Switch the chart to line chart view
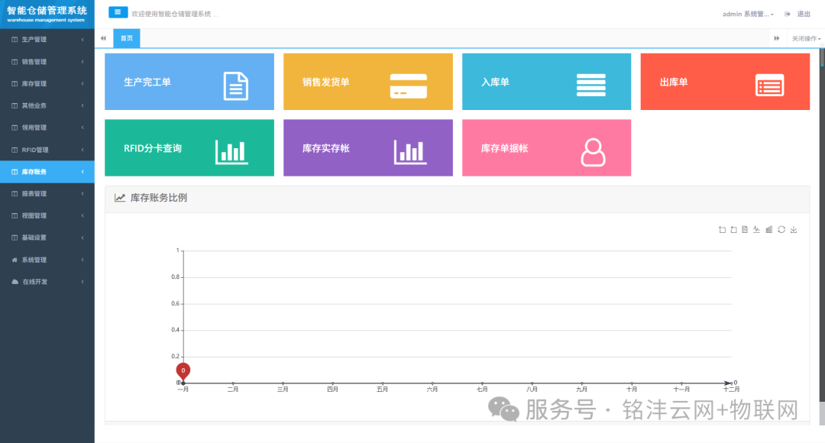 coord(756,229)
